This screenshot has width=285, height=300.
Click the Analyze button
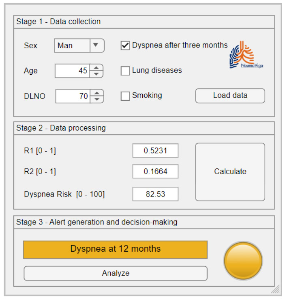pyautogui.click(x=116, y=274)
